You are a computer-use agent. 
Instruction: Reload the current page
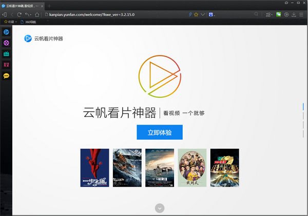click(x=19, y=14)
